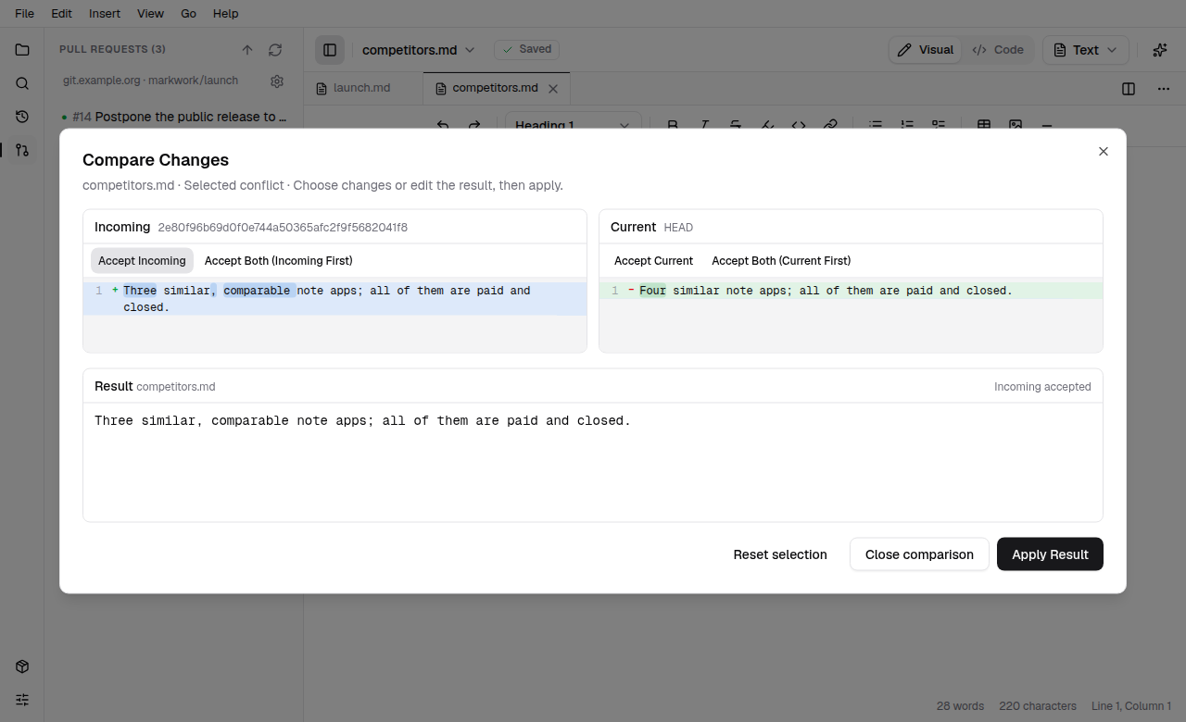The image size is (1186, 722).
Task: Click into the Result text editor
Action: coord(593,462)
